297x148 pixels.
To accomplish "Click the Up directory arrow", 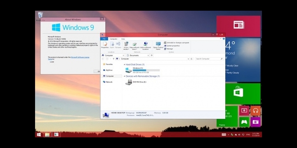I will pos(113,59).
